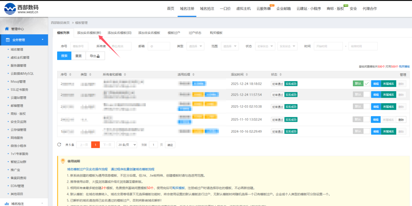Toggle 默认 switch for 2025-12-03 02:10:38 row

(361, 106)
